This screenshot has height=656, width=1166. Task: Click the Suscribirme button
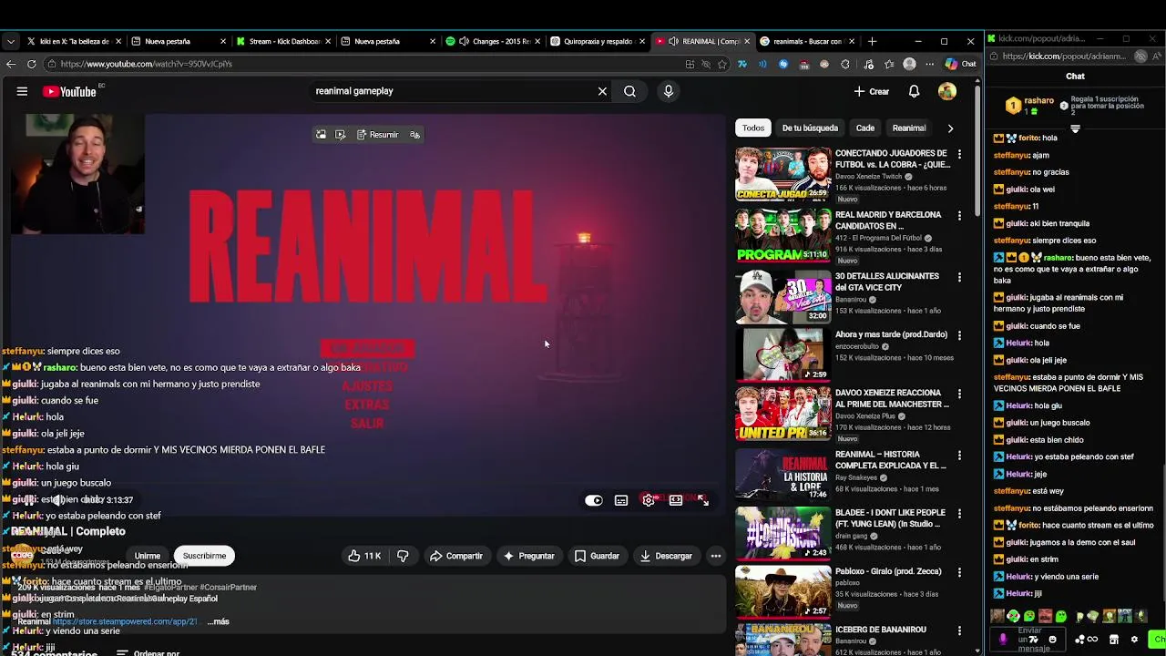click(x=204, y=556)
